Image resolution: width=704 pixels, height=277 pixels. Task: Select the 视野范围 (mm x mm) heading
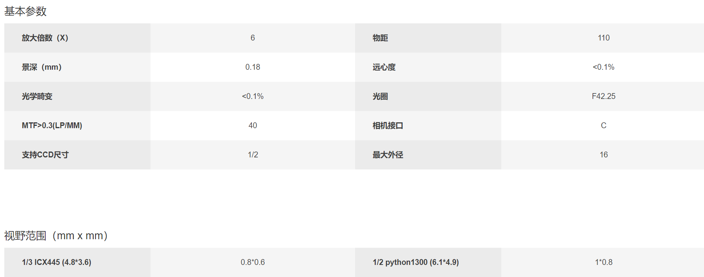point(56,236)
